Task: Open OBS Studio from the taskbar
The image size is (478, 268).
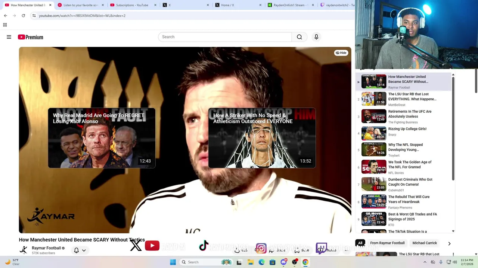Action: pyautogui.click(x=295, y=262)
